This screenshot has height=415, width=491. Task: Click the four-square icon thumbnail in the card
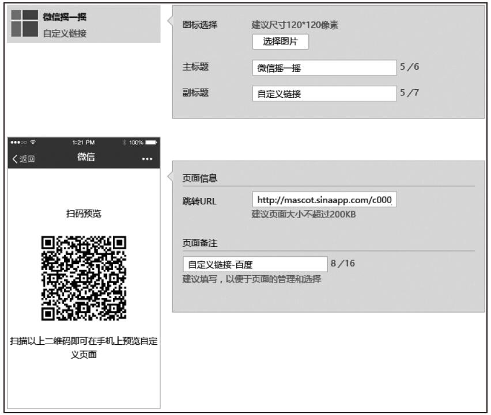pos(24,24)
